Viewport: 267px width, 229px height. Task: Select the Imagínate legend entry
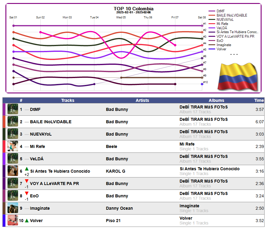pos(220,45)
